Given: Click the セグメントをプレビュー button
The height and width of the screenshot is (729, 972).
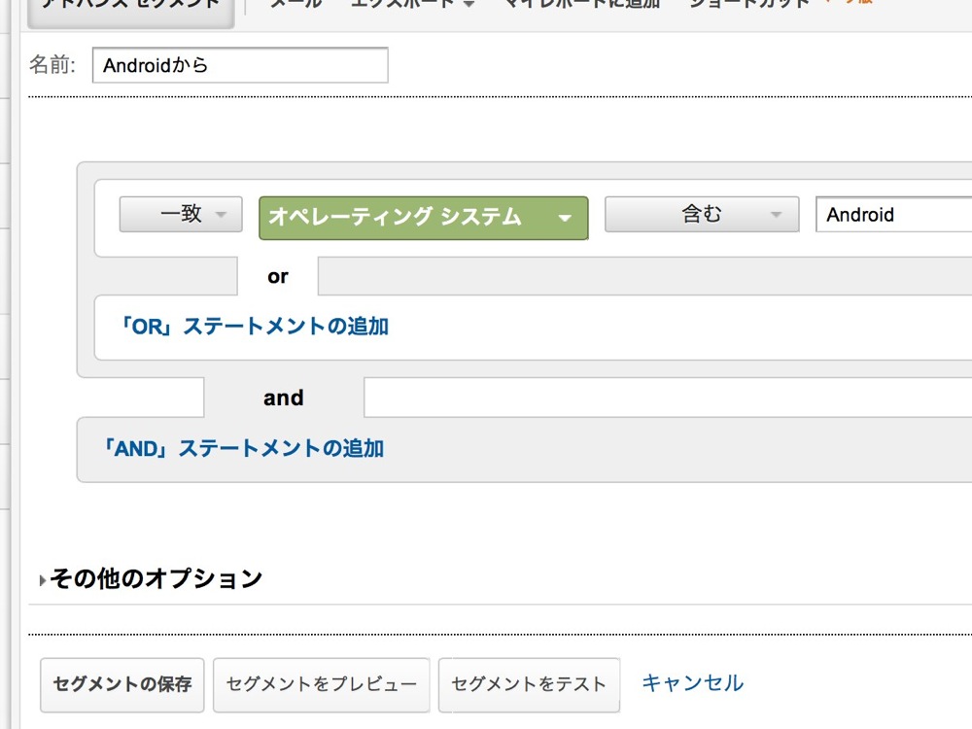Looking at the screenshot, I should click(321, 685).
